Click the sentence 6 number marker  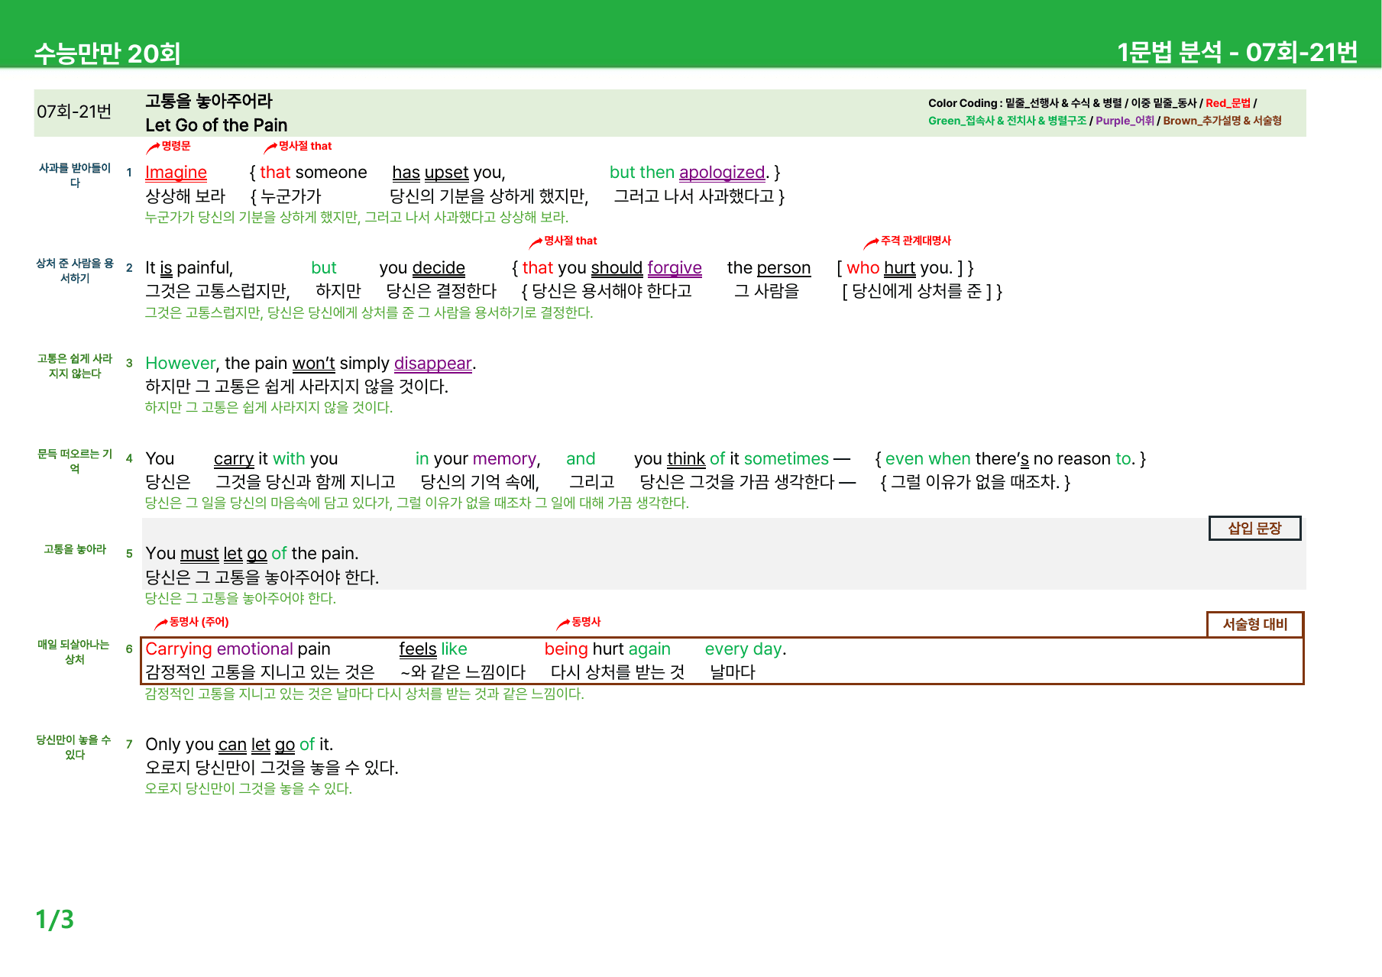click(129, 649)
